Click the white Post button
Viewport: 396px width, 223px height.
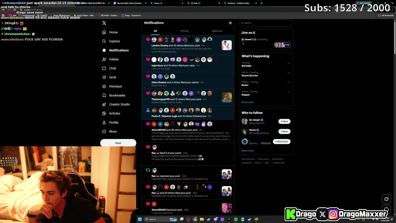click(x=118, y=143)
